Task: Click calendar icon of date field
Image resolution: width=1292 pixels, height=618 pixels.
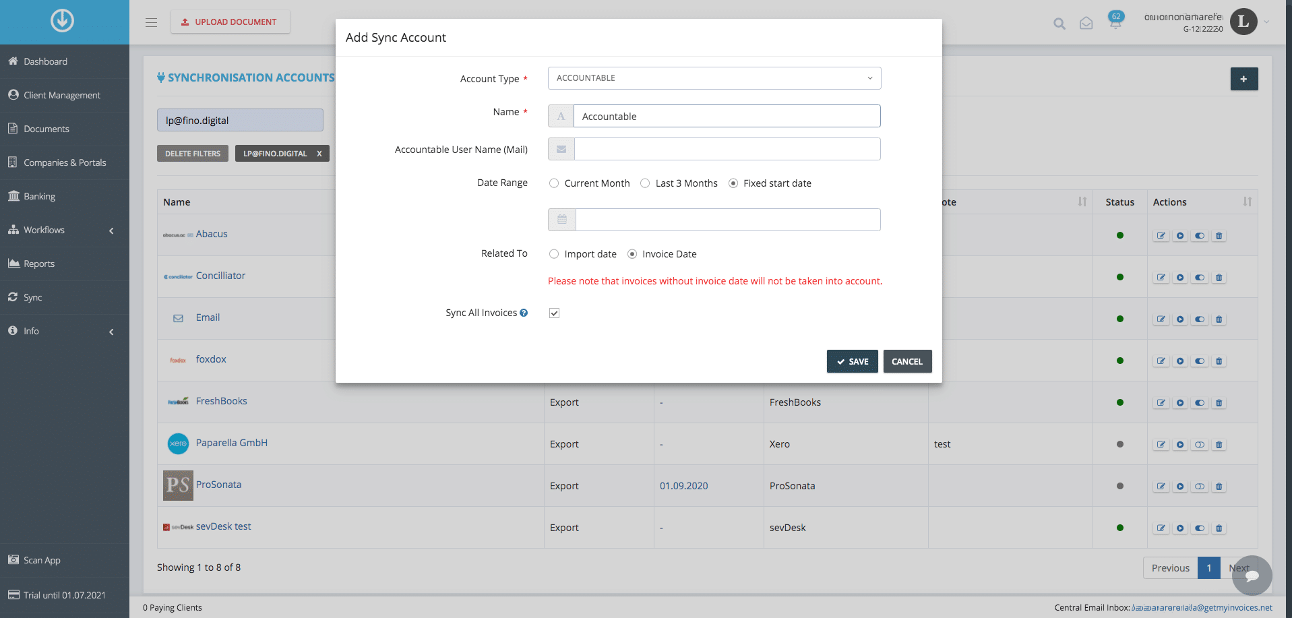Action: 562,220
